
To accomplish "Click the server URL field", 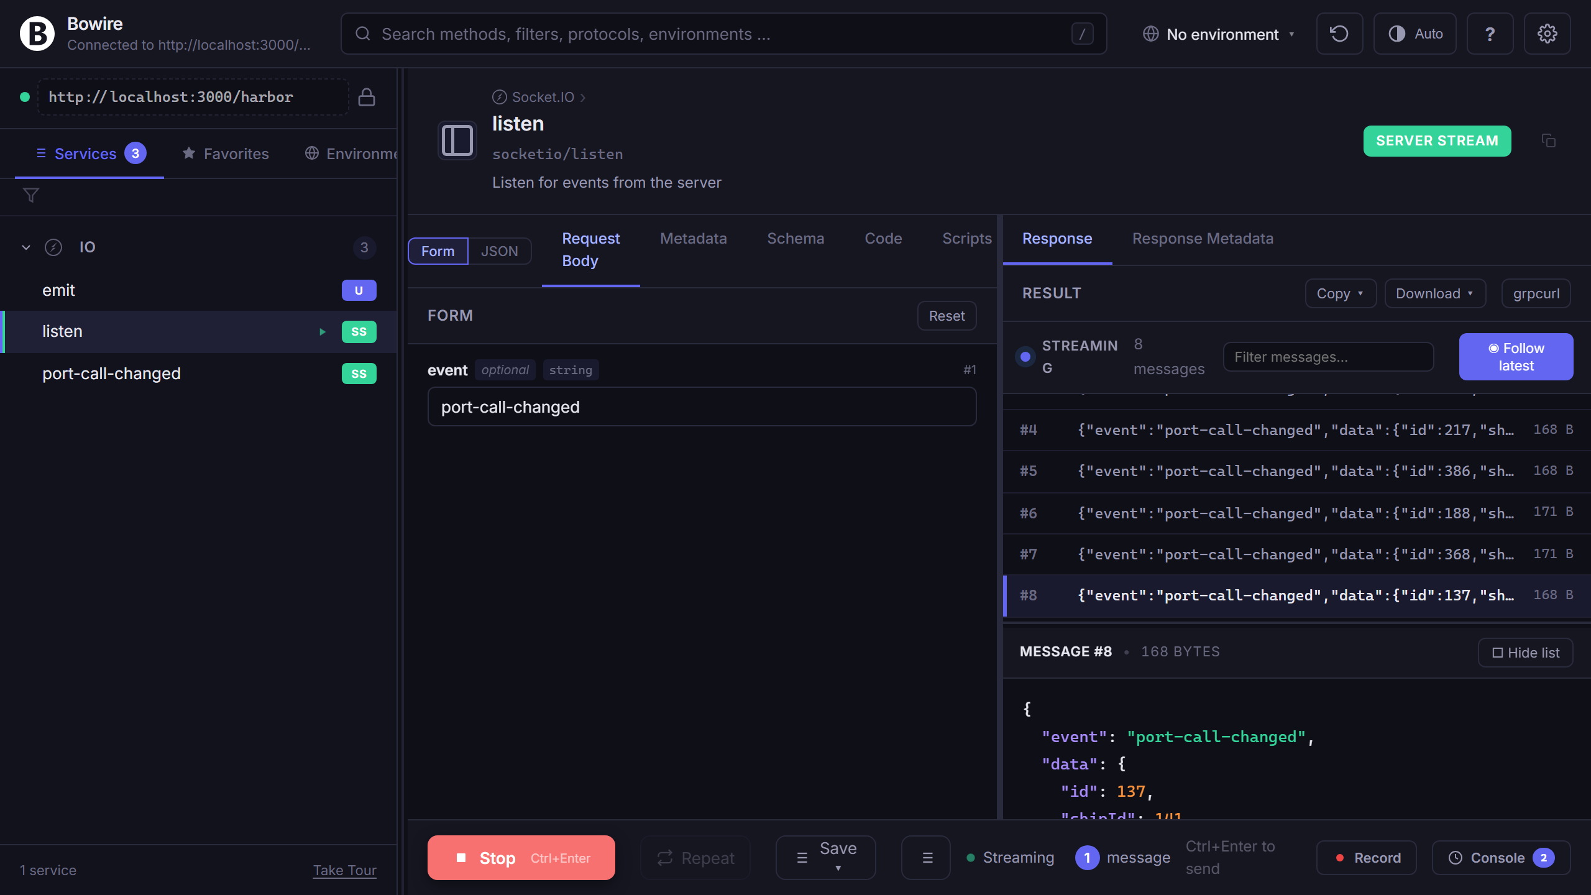I will coord(193,97).
